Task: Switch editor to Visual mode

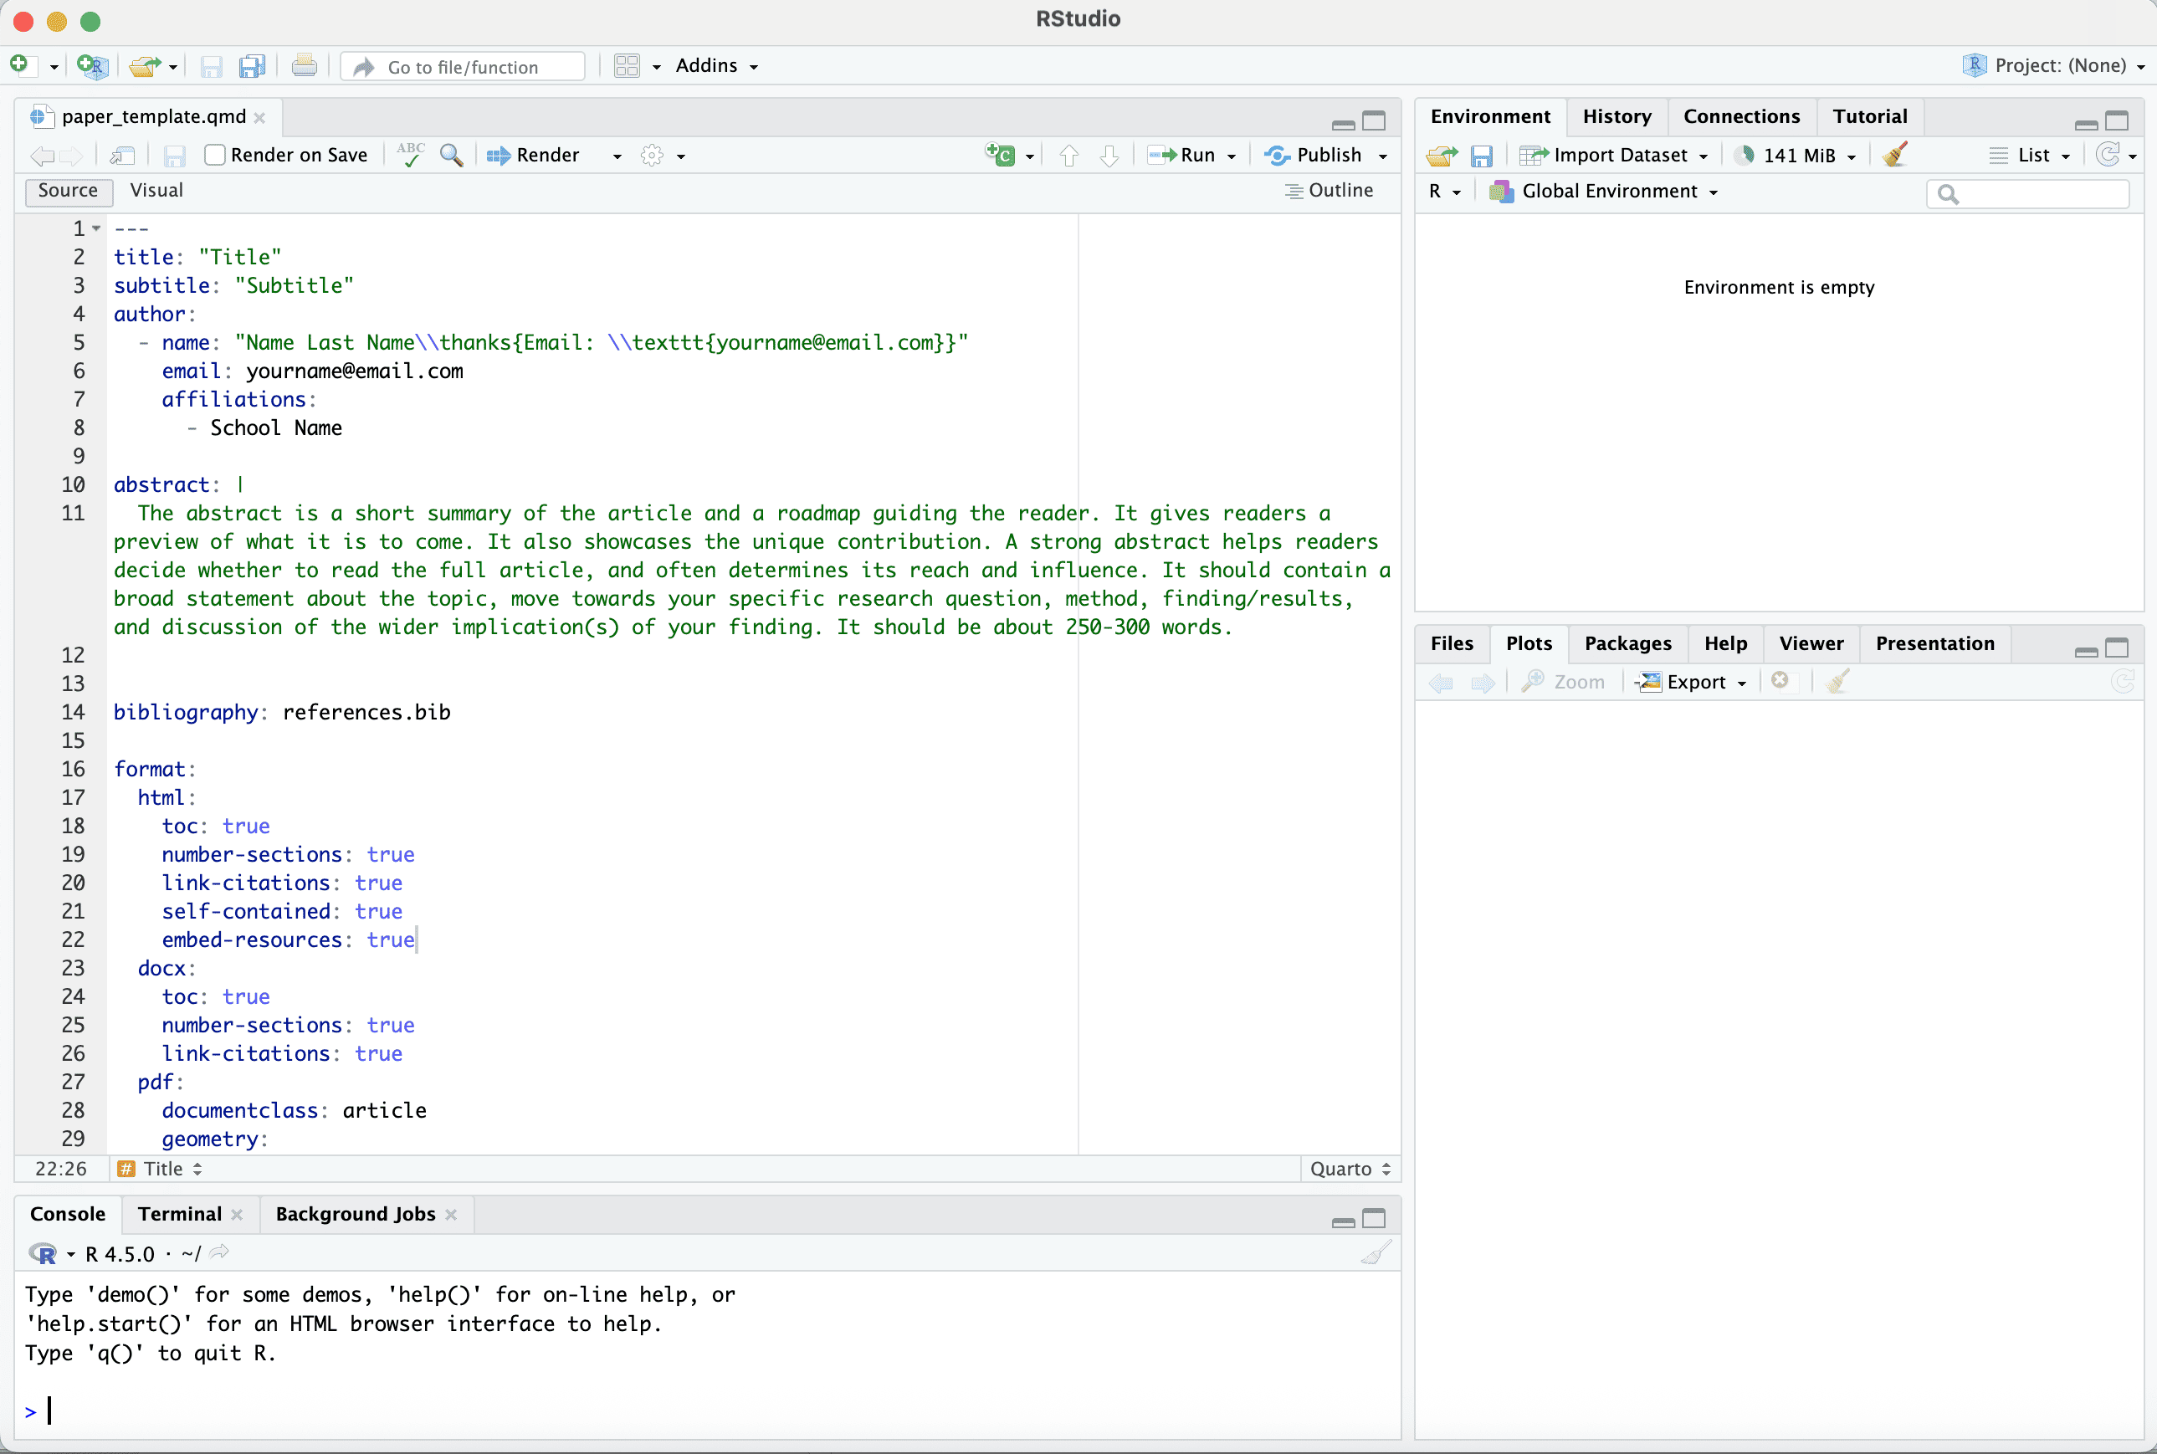Action: click(156, 190)
